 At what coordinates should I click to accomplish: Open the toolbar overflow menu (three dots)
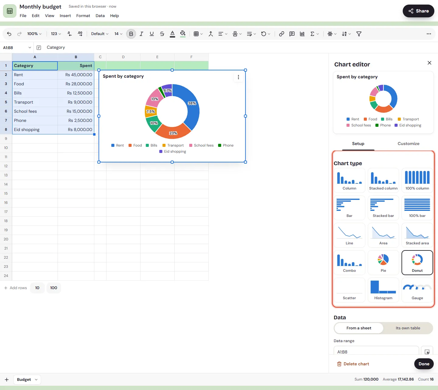tap(429, 34)
